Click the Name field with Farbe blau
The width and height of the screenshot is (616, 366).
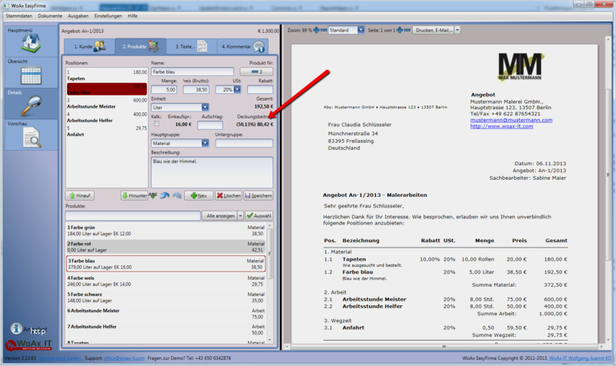pos(192,72)
